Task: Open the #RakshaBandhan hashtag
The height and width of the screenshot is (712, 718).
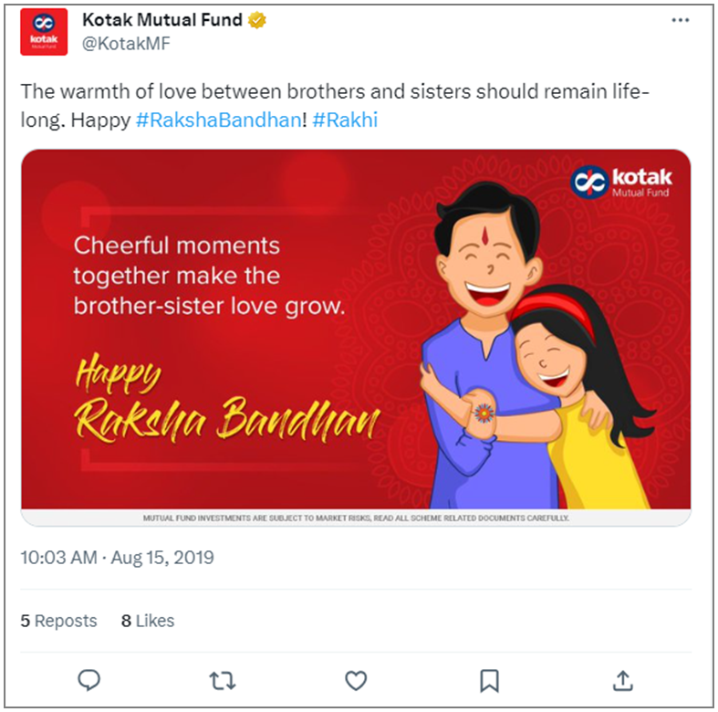Action: 218,120
